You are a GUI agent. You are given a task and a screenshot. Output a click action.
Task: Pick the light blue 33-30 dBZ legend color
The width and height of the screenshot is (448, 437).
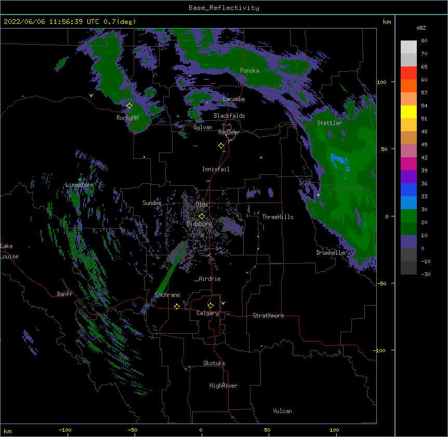(409, 202)
